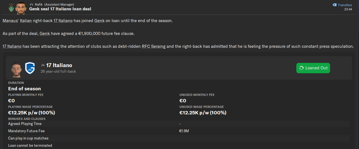Image resolution: width=359 pixels, height=149 pixels.
Task: Click the small person icon beside Rafik
Action: [x=31, y=5]
